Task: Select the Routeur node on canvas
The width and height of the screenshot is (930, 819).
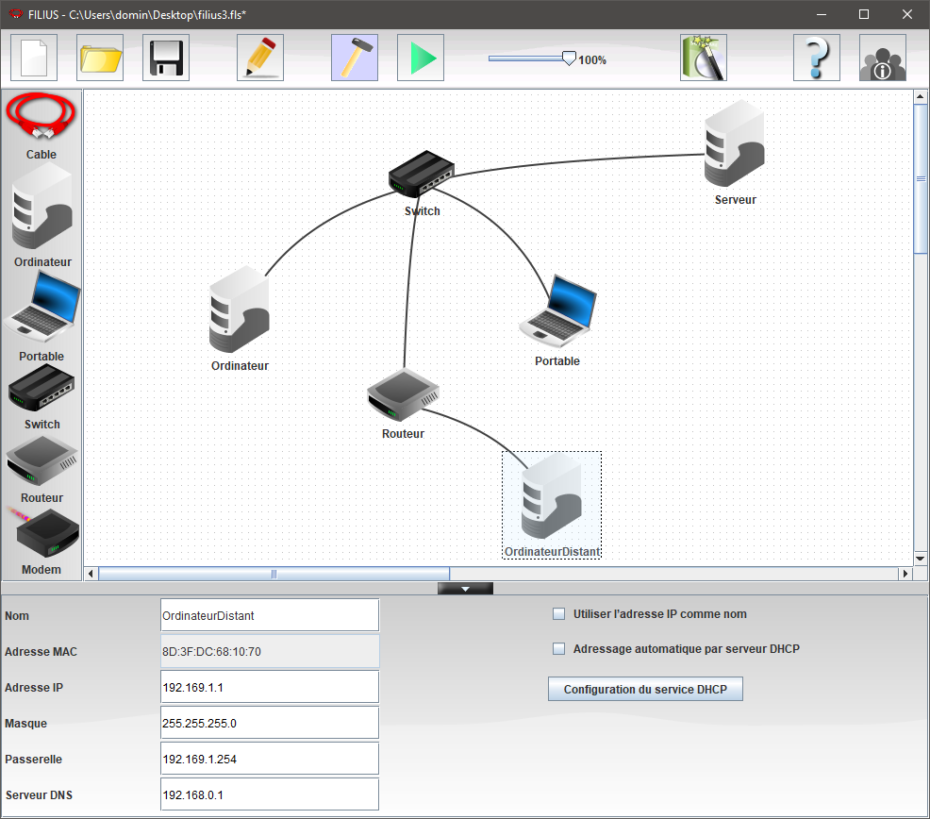Action: coord(403,395)
